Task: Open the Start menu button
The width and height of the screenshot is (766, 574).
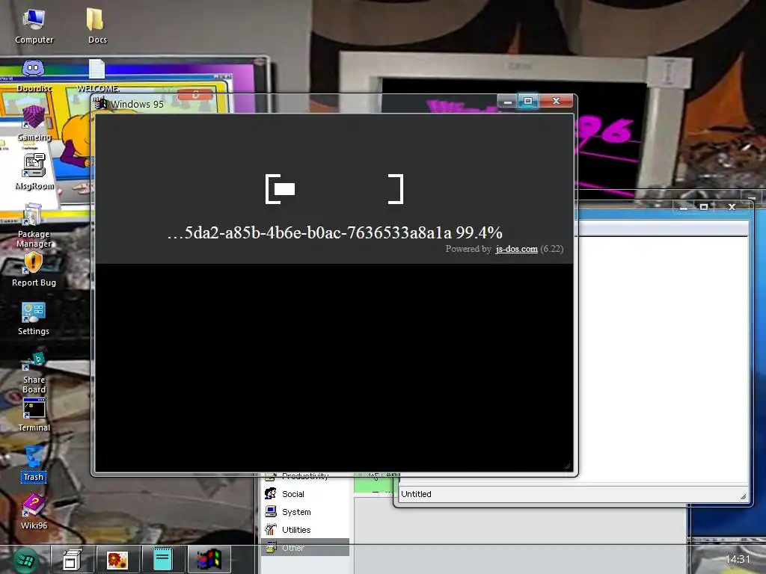Action: coord(25,561)
